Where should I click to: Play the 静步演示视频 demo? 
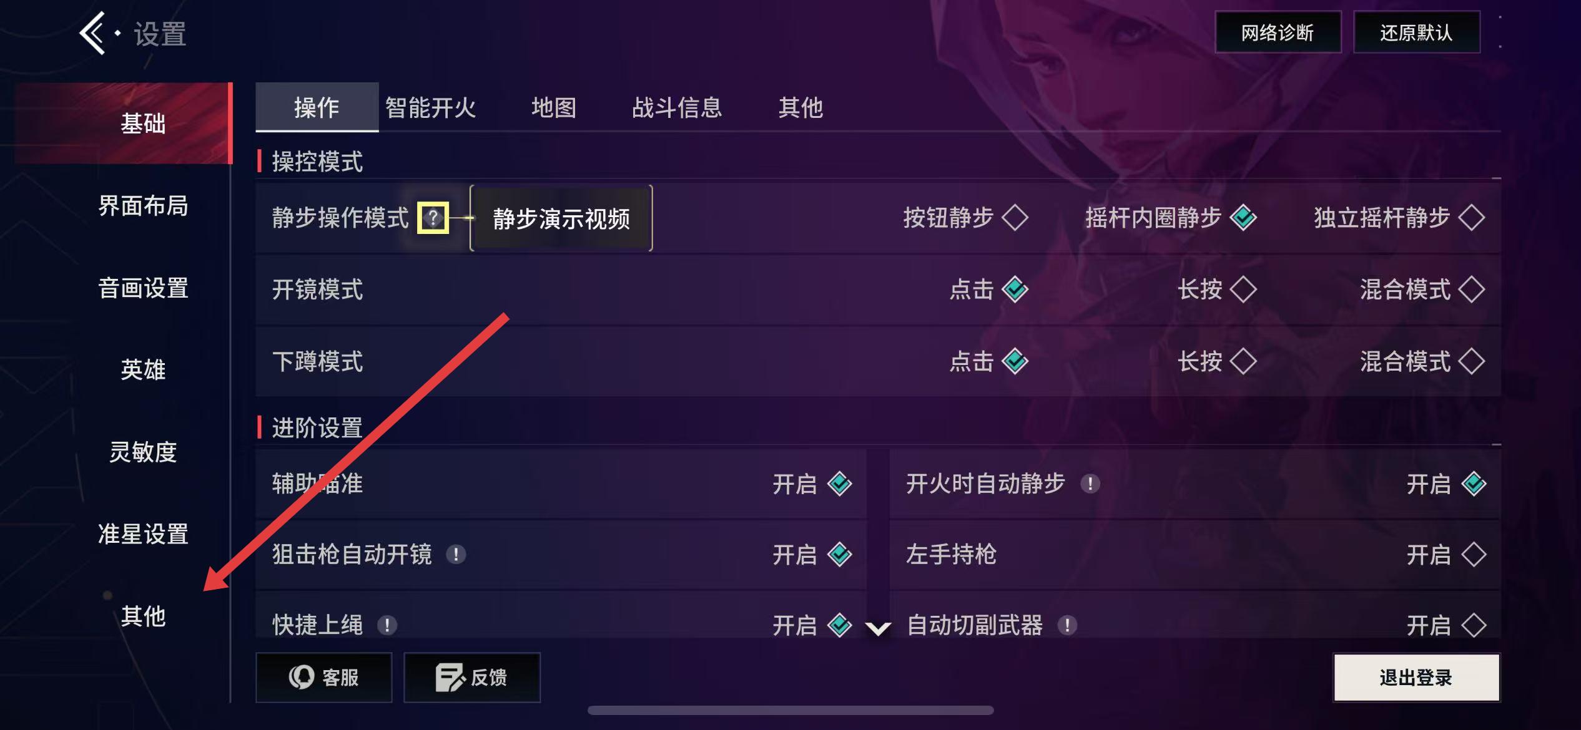pyautogui.click(x=561, y=218)
